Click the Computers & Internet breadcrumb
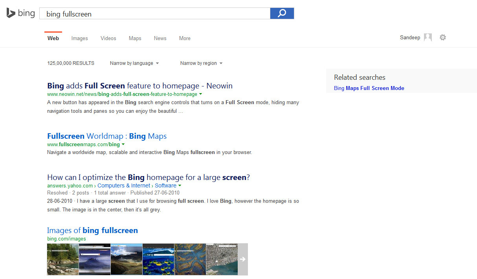The image size is (477, 279). click(x=124, y=185)
